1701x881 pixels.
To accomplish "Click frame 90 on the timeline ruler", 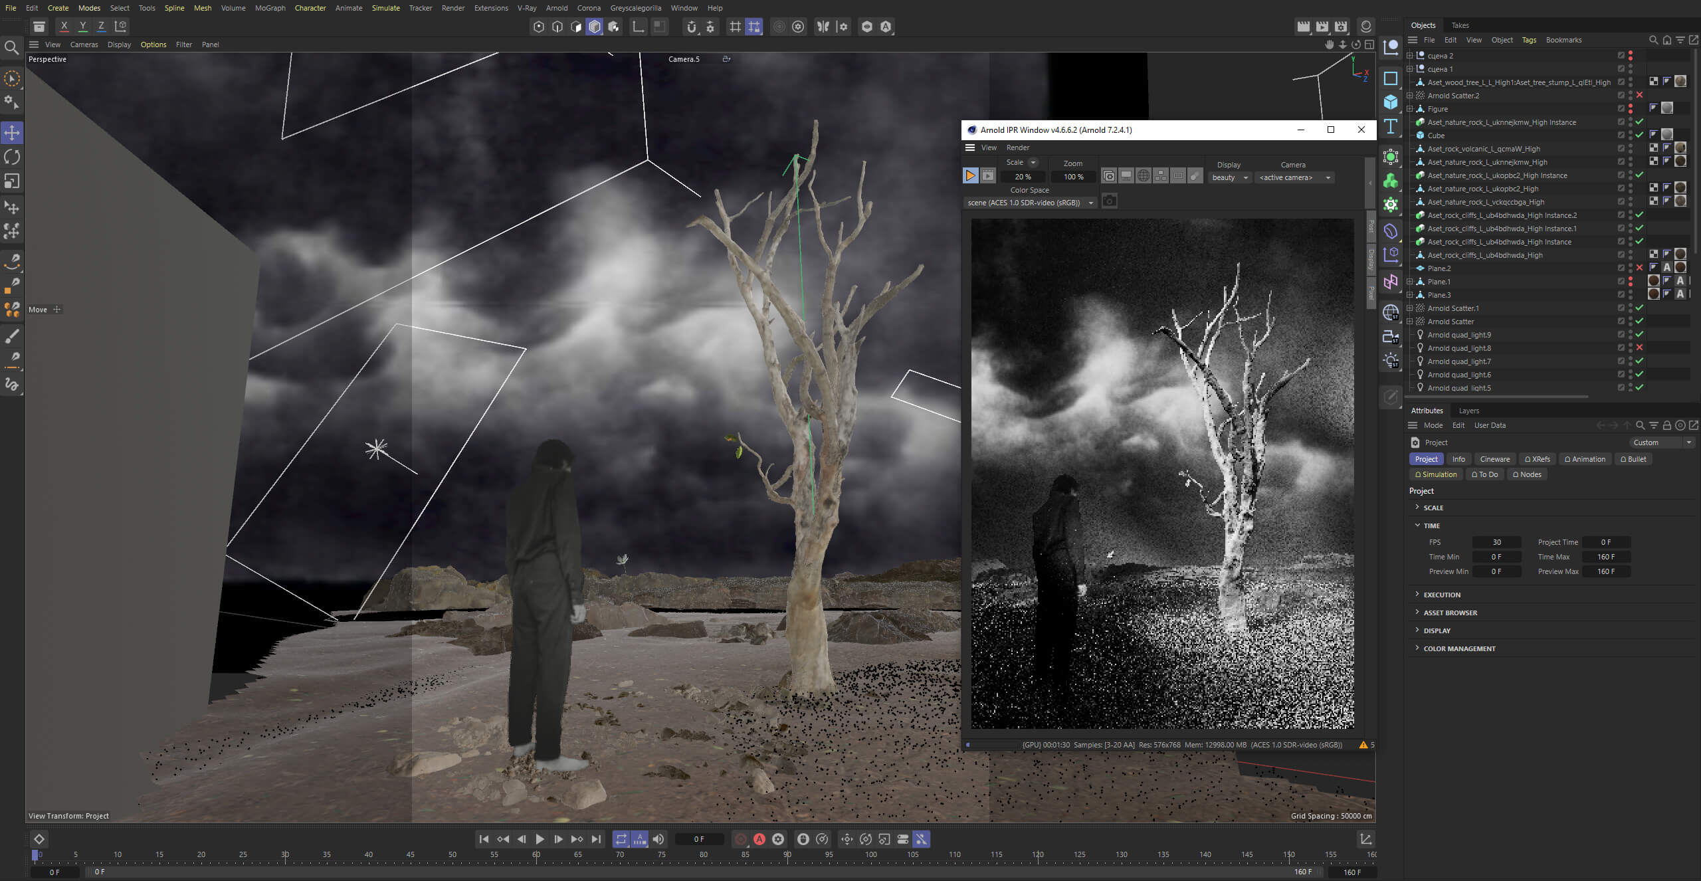I will (787, 855).
